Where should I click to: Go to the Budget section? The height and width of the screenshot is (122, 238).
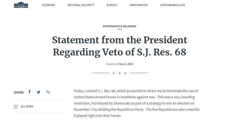[x=112, y=5]
